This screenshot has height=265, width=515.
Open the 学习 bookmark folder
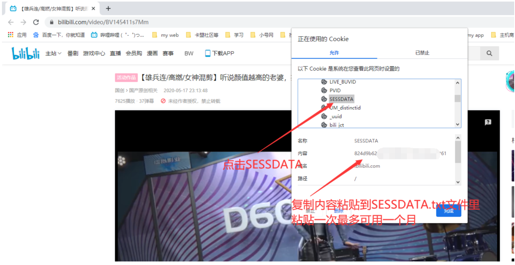234,35
